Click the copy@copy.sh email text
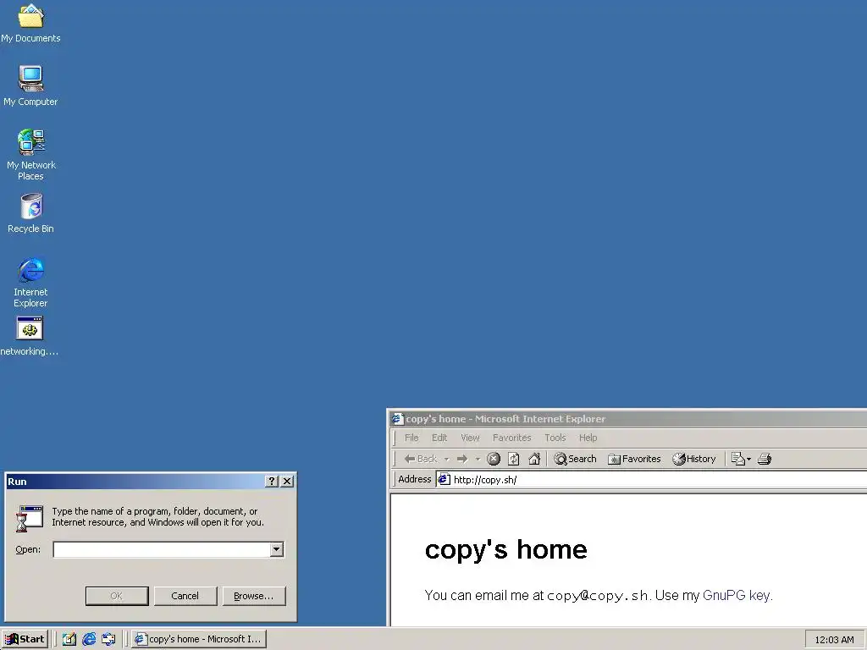Screen dimensions: 867x650 click(597, 596)
